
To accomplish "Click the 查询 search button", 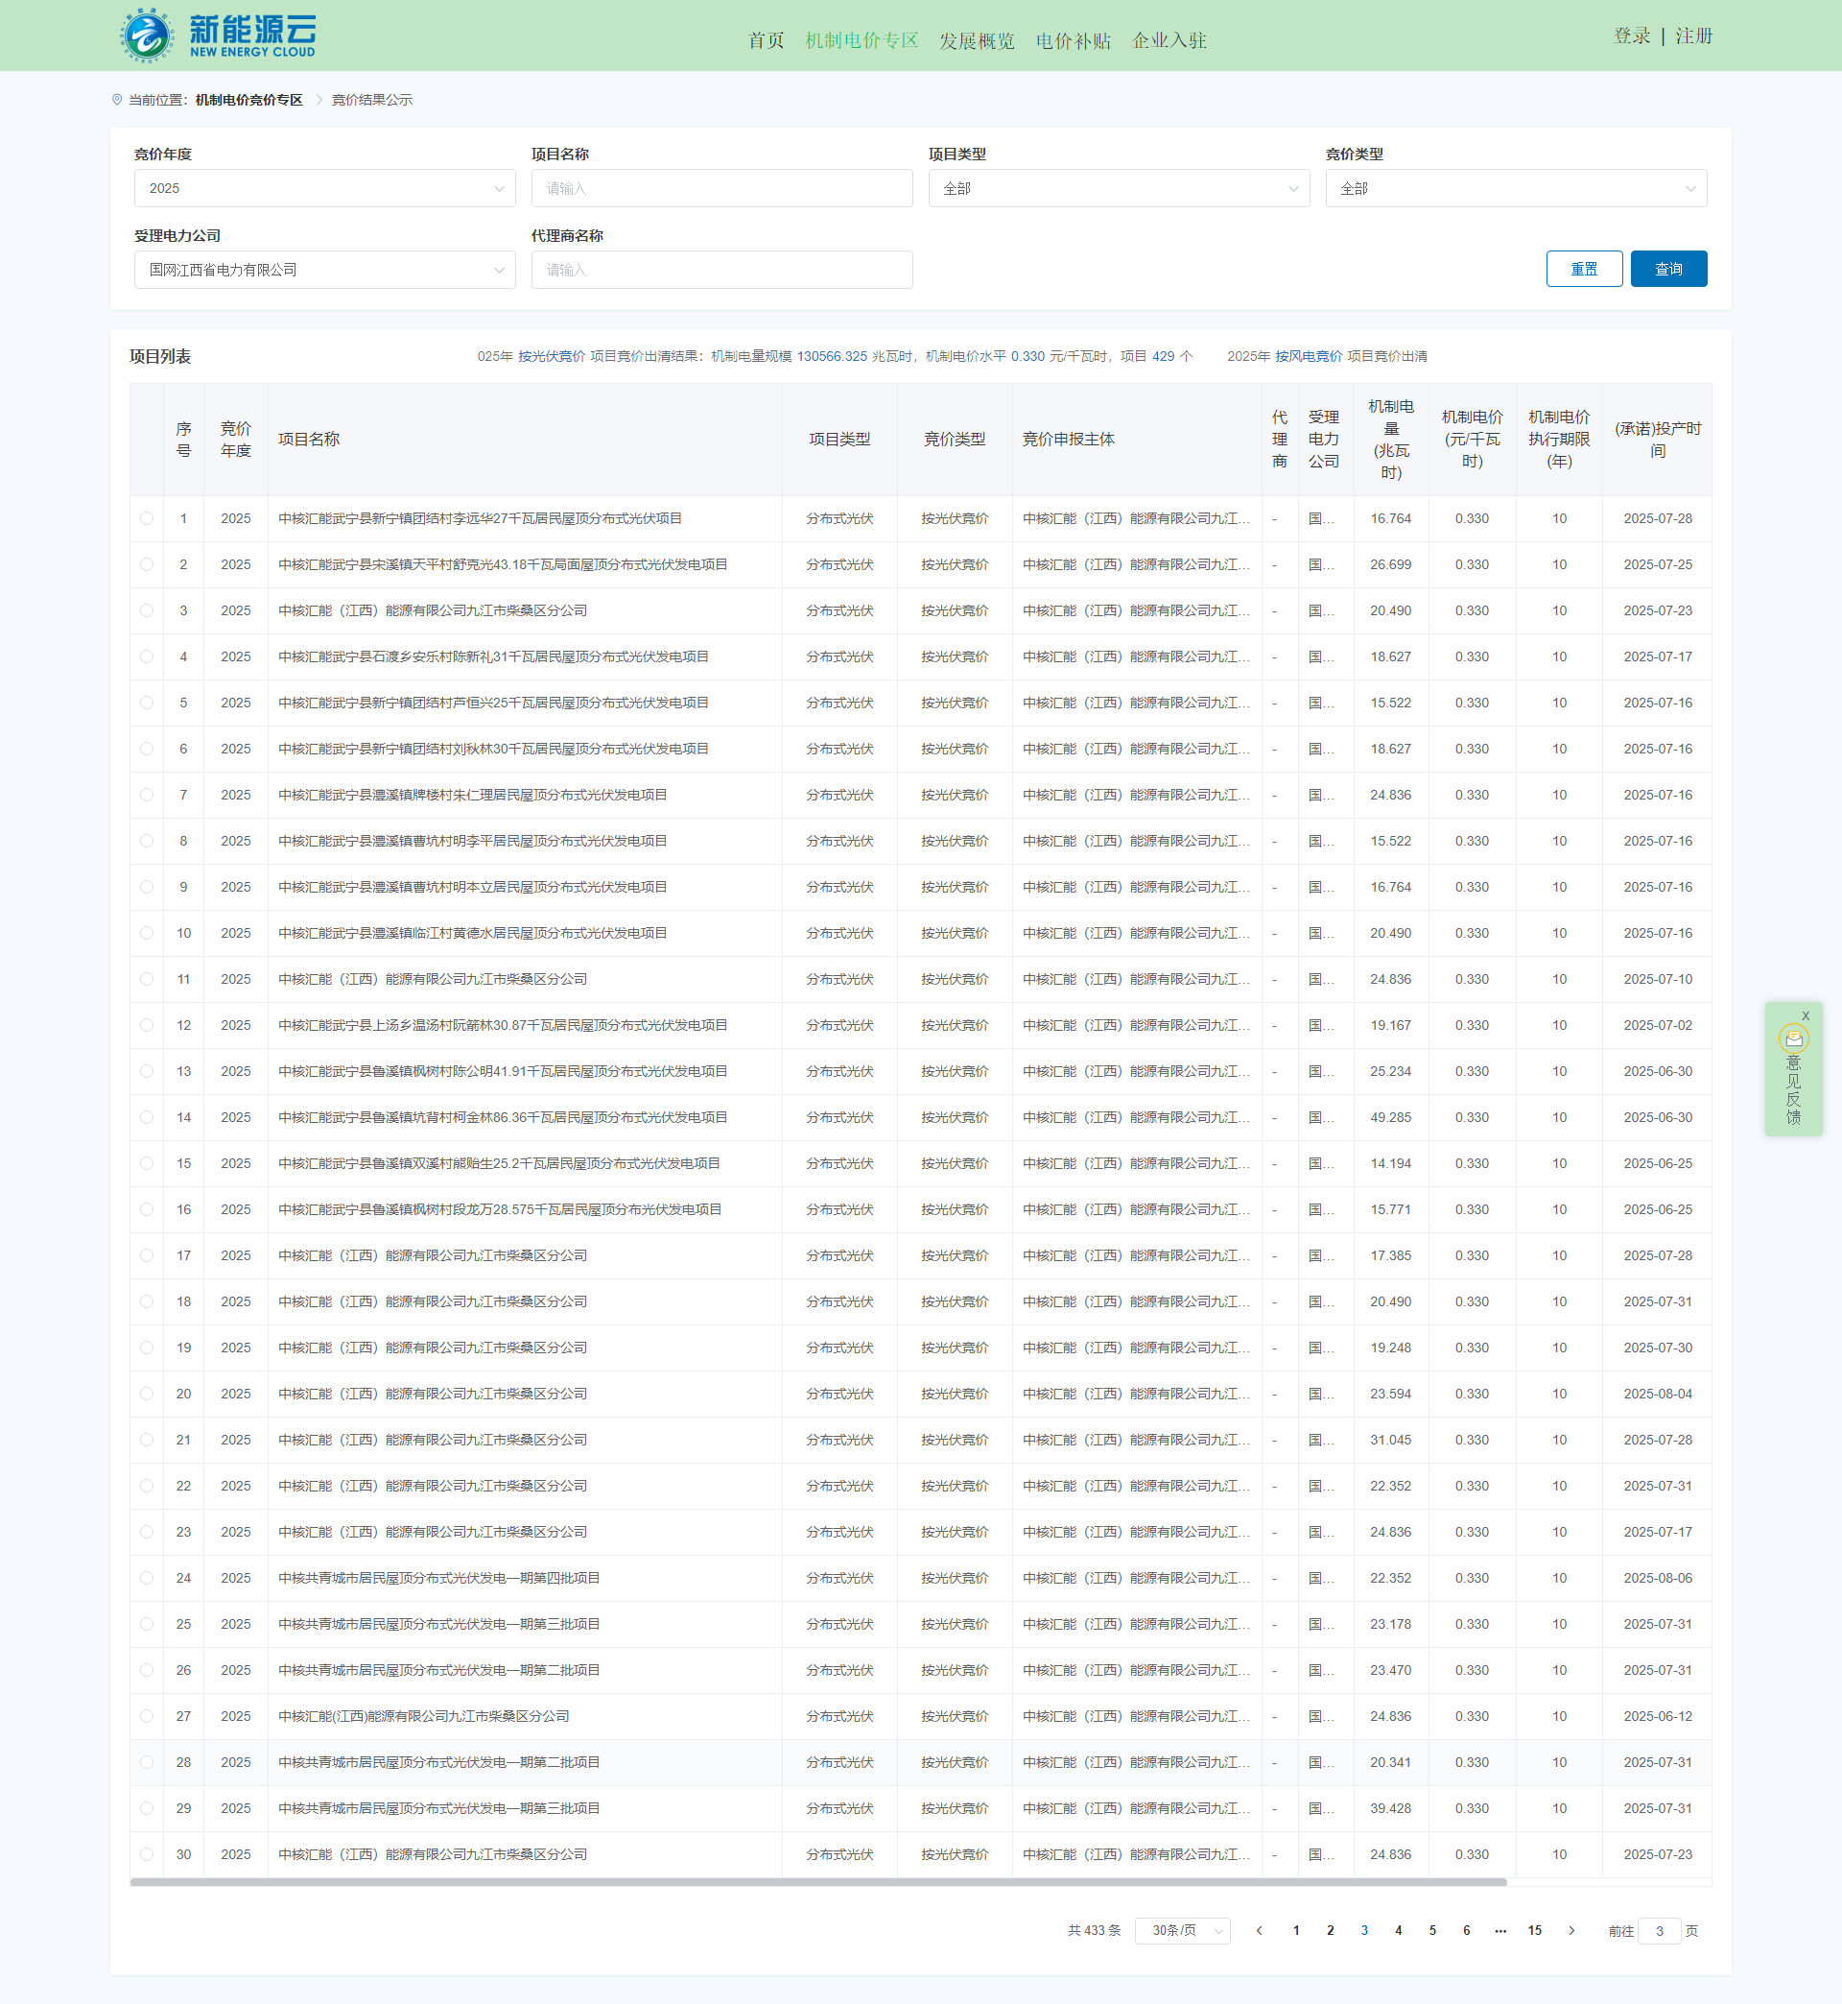I will click(1667, 269).
